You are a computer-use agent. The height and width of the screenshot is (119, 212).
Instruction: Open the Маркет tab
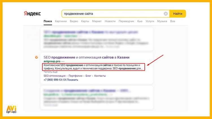[97, 21]
